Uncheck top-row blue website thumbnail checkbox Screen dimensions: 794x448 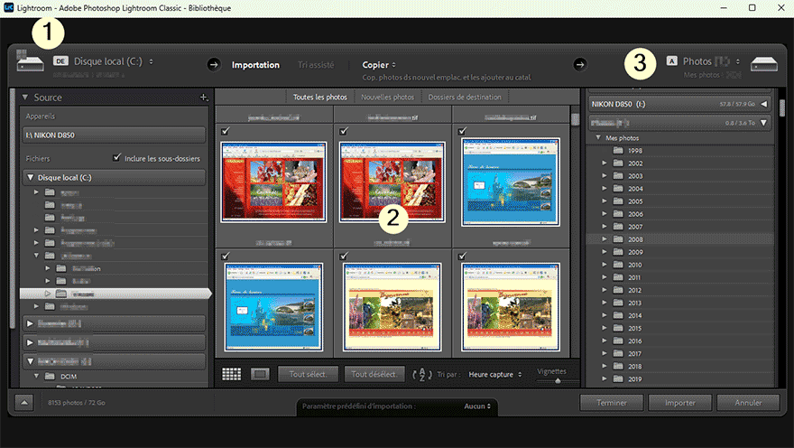click(x=462, y=131)
